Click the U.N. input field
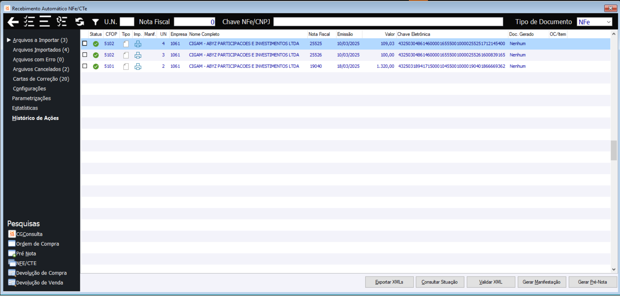 127,22
